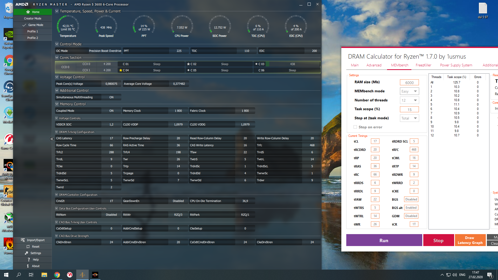Screen dimensions: 498x280
Task: Click the Help question mark icon
Action: (29, 260)
